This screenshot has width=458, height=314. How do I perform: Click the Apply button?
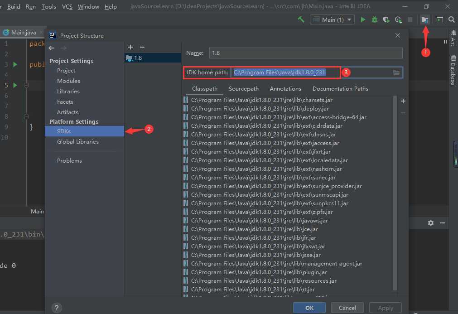[386, 308]
